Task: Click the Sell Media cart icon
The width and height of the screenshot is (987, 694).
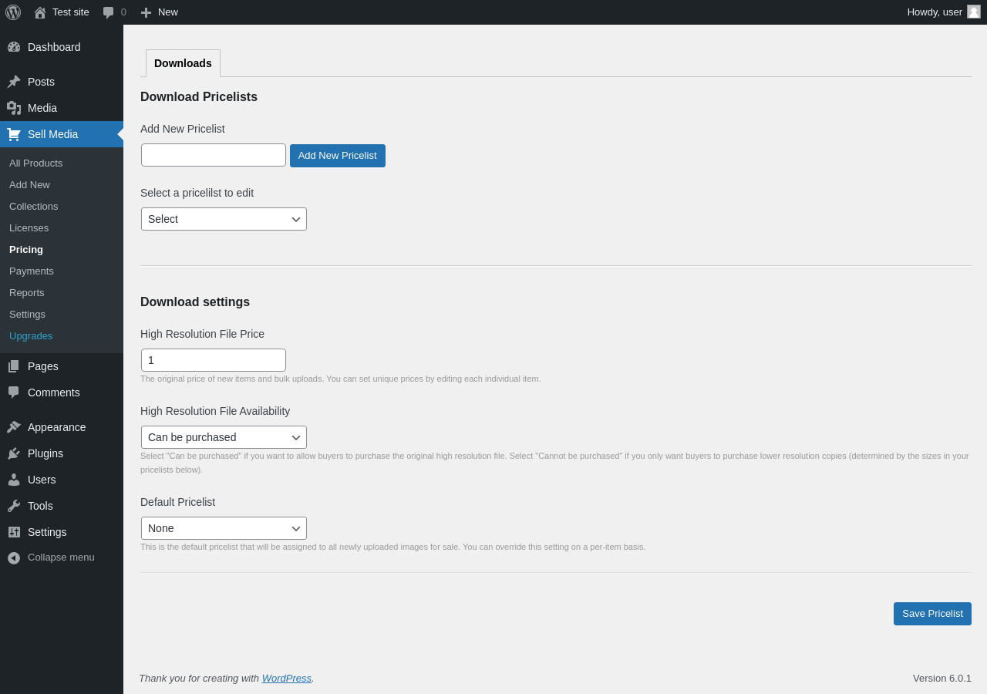Action: click(14, 134)
